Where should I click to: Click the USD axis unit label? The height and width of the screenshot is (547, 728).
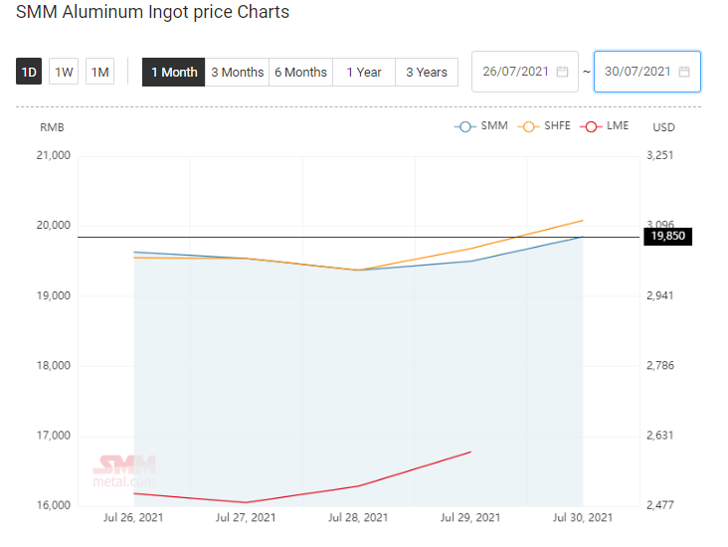tap(663, 127)
